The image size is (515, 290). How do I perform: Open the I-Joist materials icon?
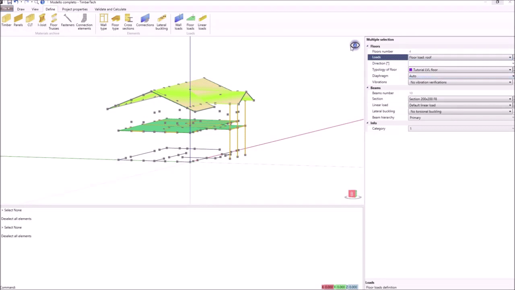(x=42, y=20)
